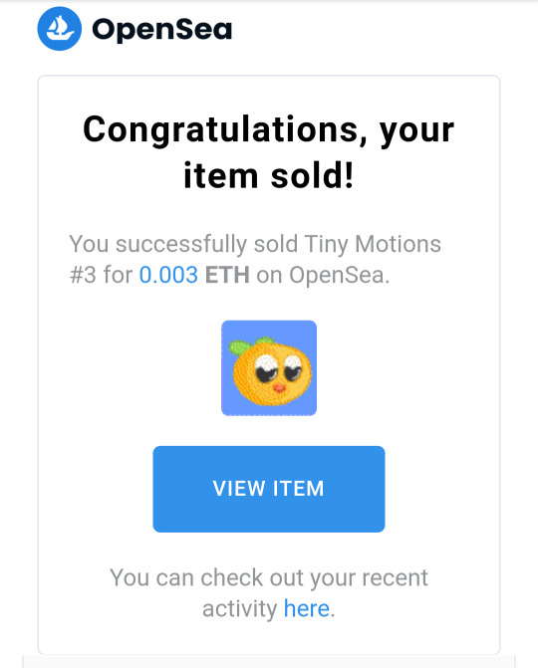The height and width of the screenshot is (668, 538).
Task: Select the 'Congratulations, your' heading line
Action: tap(269, 130)
